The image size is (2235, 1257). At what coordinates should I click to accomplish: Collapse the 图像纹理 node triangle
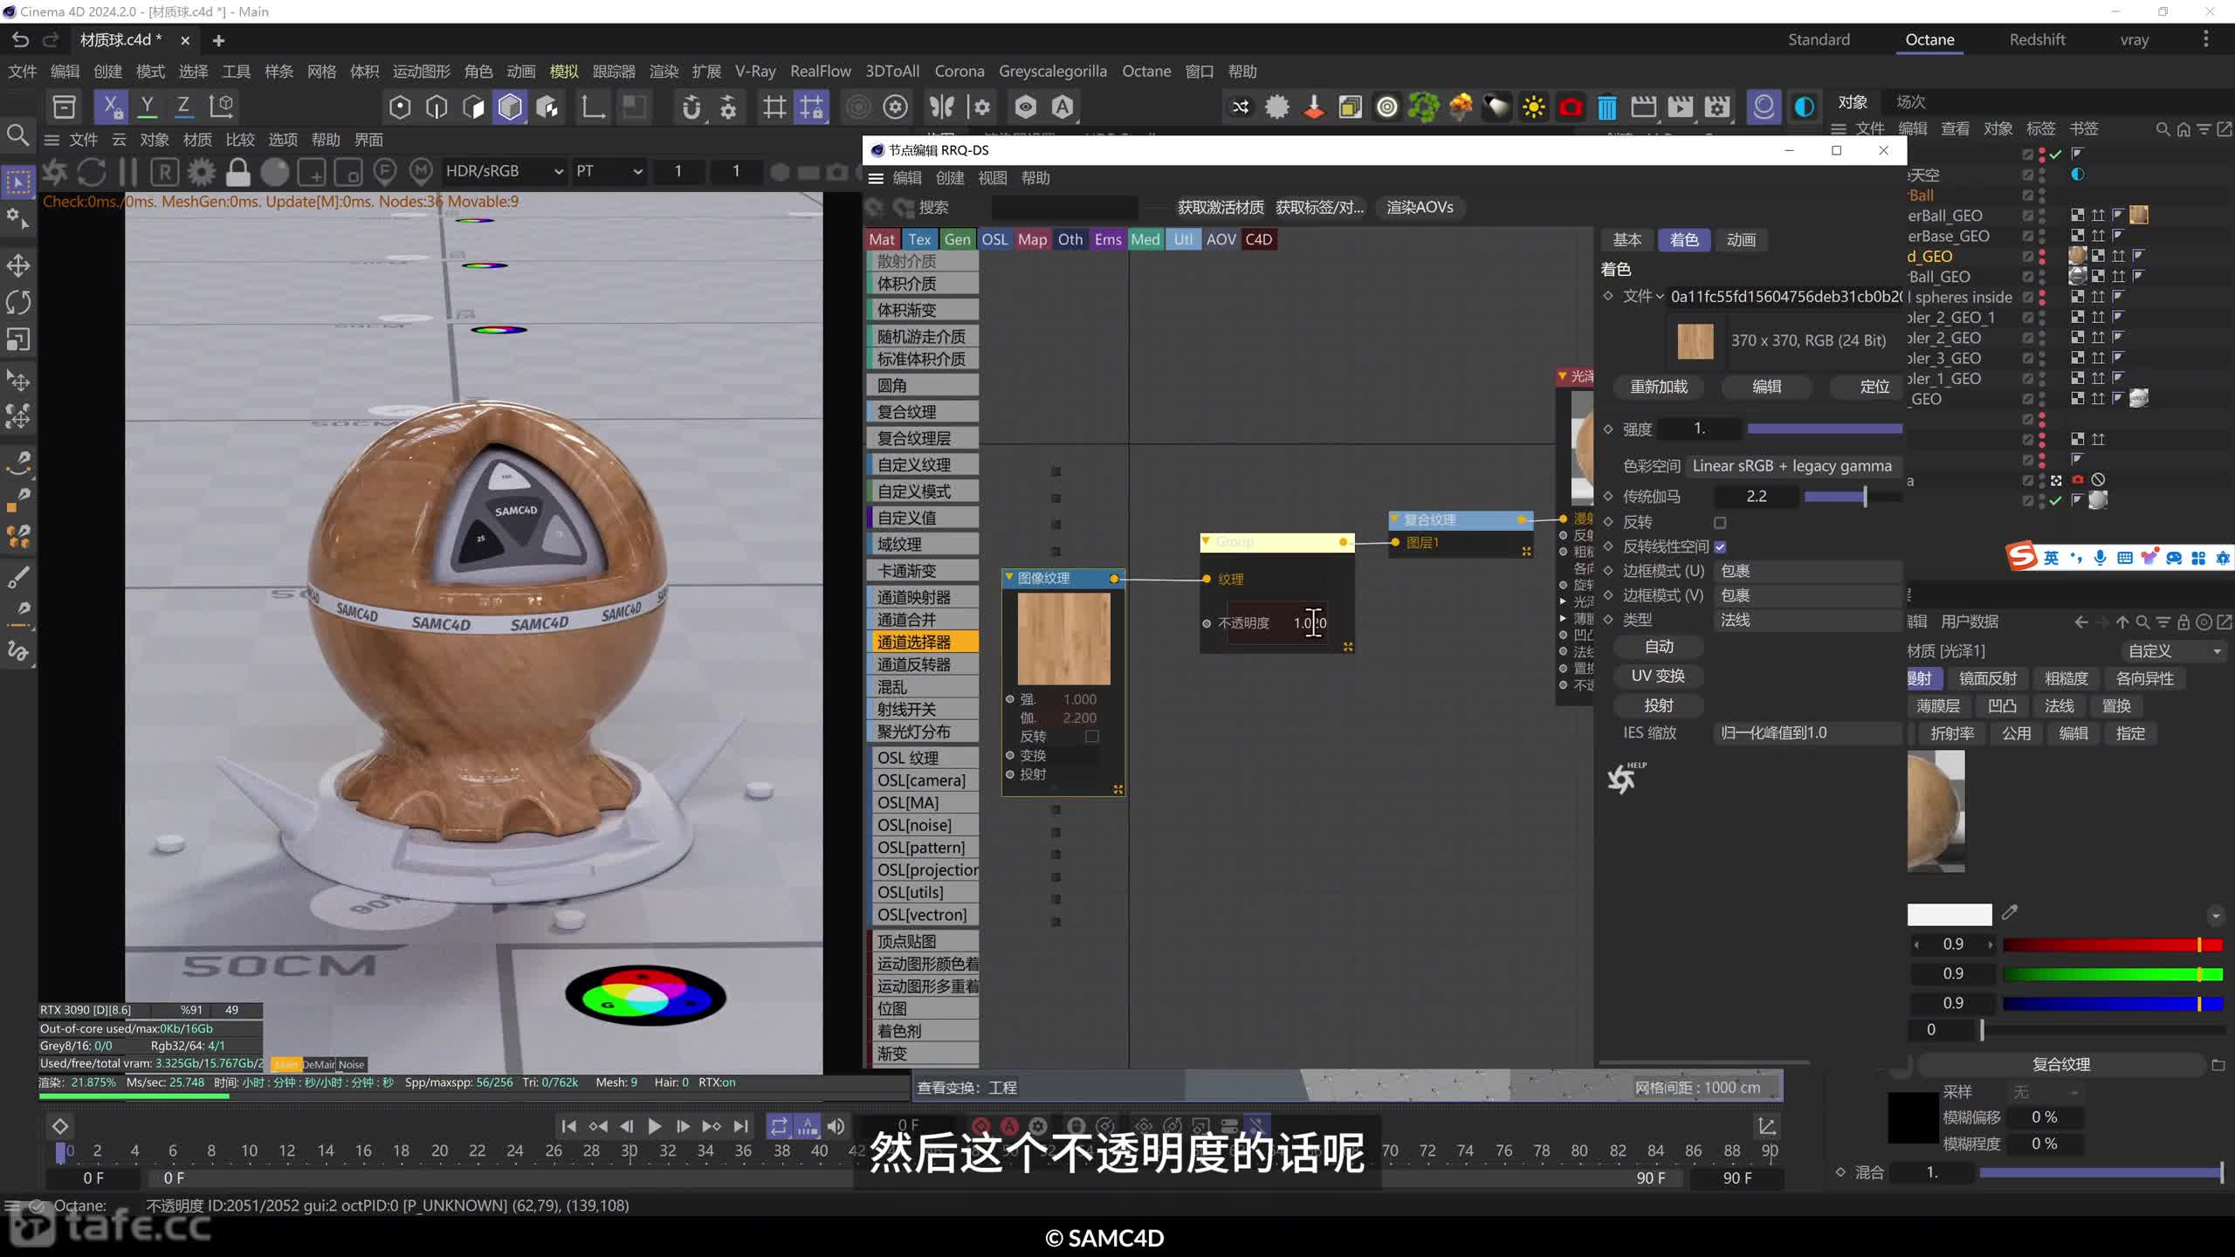click(x=1009, y=577)
